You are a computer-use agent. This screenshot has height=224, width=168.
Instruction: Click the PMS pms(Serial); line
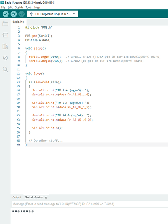[x=39, y=36]
